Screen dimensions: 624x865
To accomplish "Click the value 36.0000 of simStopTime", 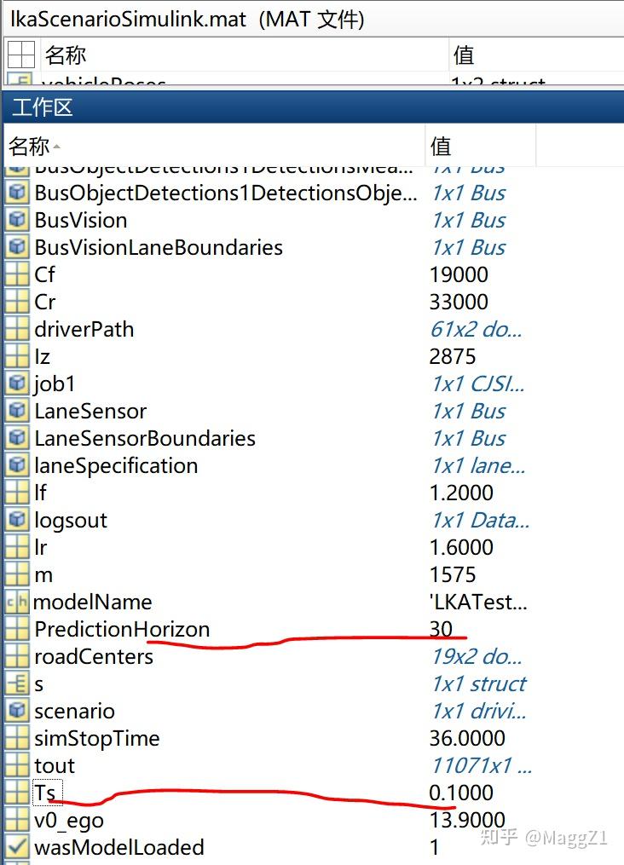I will pyautogui.click(x=467, y=738).
